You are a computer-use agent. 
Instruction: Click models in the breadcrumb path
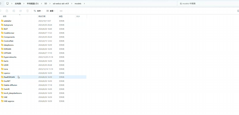pos(78,3)
